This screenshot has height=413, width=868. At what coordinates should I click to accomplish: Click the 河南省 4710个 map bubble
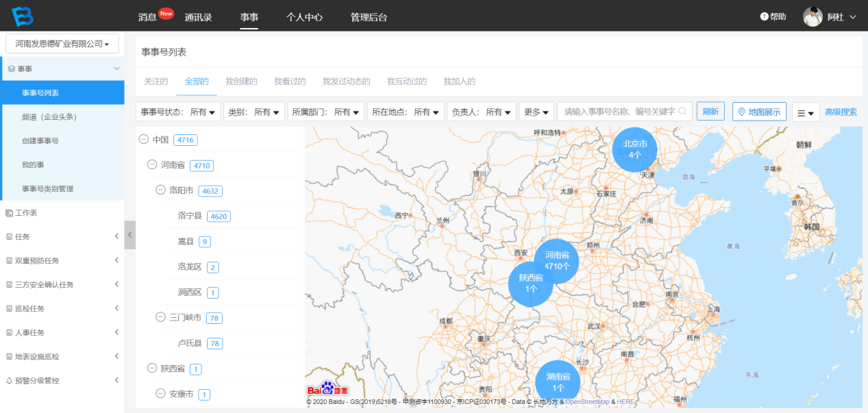[557, 261]
